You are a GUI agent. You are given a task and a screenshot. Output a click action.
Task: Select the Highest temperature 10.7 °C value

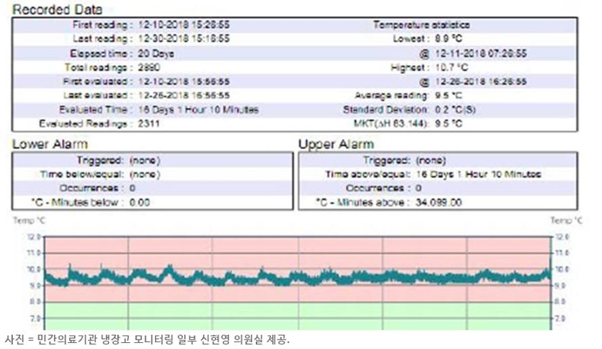pyautogui.click(x=451, y=67)
